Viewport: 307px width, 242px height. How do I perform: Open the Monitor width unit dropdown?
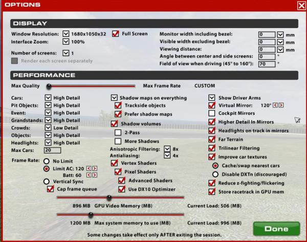280,34
